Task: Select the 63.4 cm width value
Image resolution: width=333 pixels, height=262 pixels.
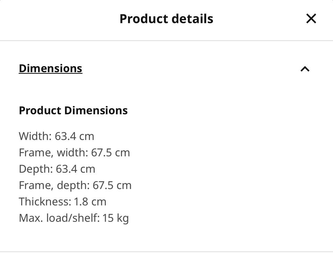Action: tap(75, 136)
